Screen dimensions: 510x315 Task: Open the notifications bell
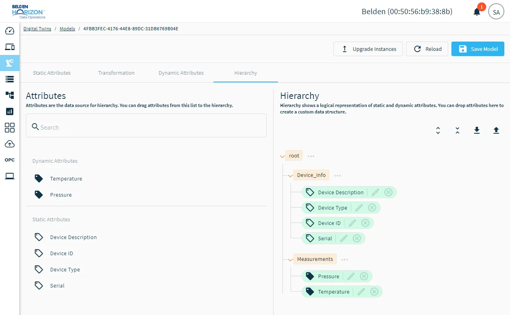(477, 12)
